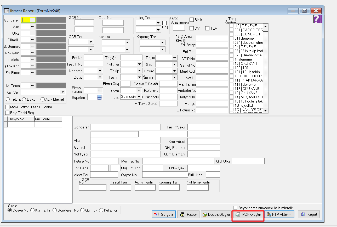337x227 pixels.
Task: Open Gönderen lookup ellipsis button
Action: [33, 20]
